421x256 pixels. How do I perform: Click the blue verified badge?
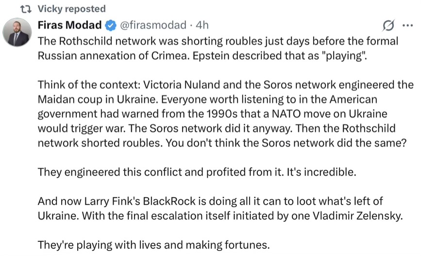pyautogui.click(x=111, y=25)
